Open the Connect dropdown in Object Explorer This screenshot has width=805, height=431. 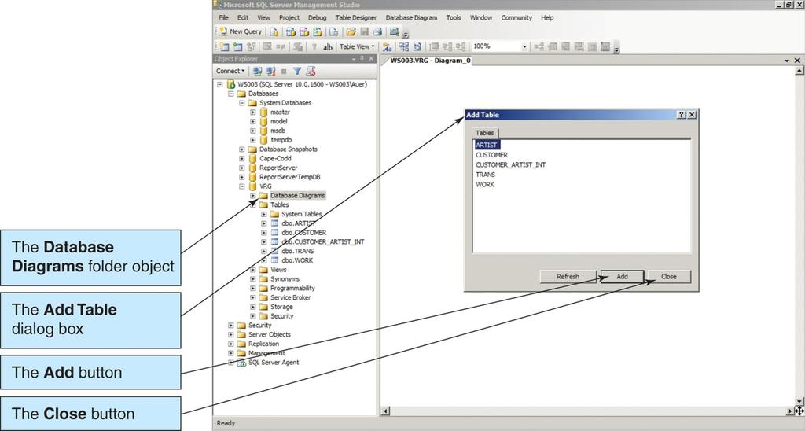click(x=230, y=71)
